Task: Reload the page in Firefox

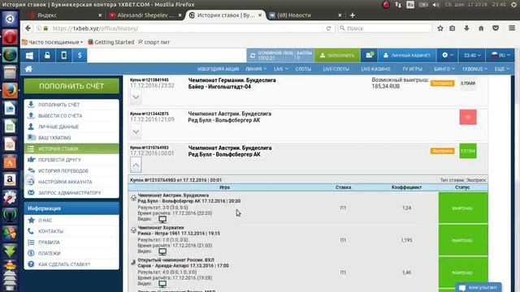Action: point(328,28)
